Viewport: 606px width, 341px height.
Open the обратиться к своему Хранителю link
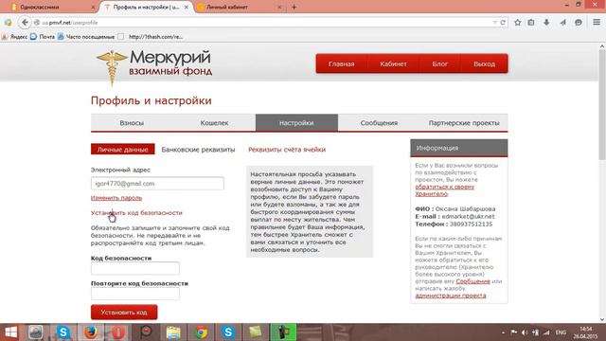[x=444, y=189]
